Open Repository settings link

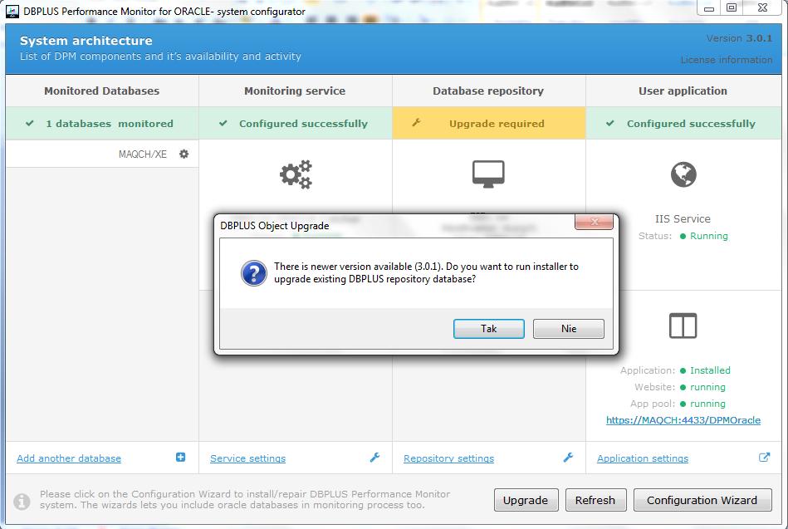tap(448, 458)
